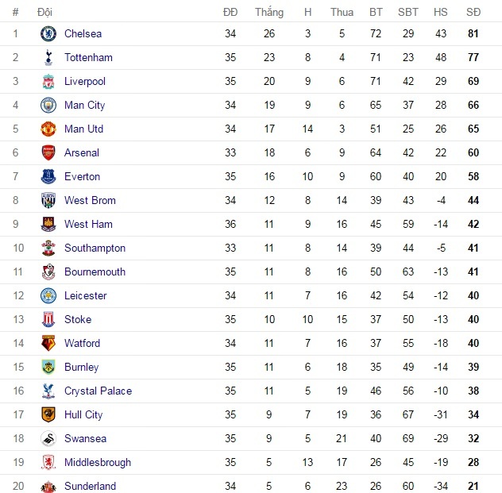Sort by the HS goal difference header
This screenshot has width=502, height=493.
pos(440,12)
